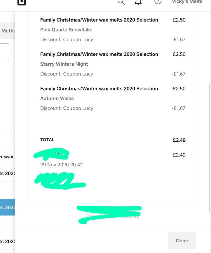Focus the partially hidden left input field
Image resolution: width=211 pixels, height=253 pixels.
point(5,52)
